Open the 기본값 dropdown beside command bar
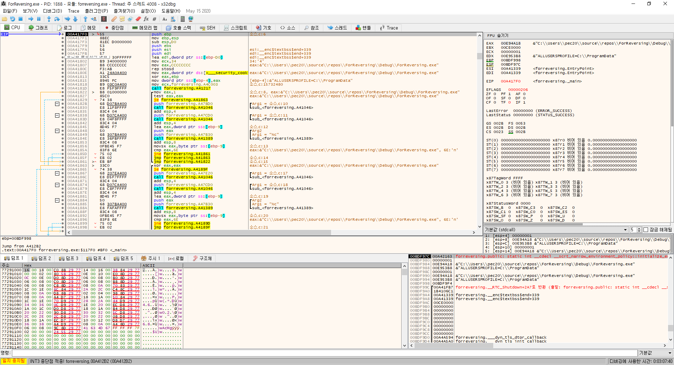 [x=655, y=353]
